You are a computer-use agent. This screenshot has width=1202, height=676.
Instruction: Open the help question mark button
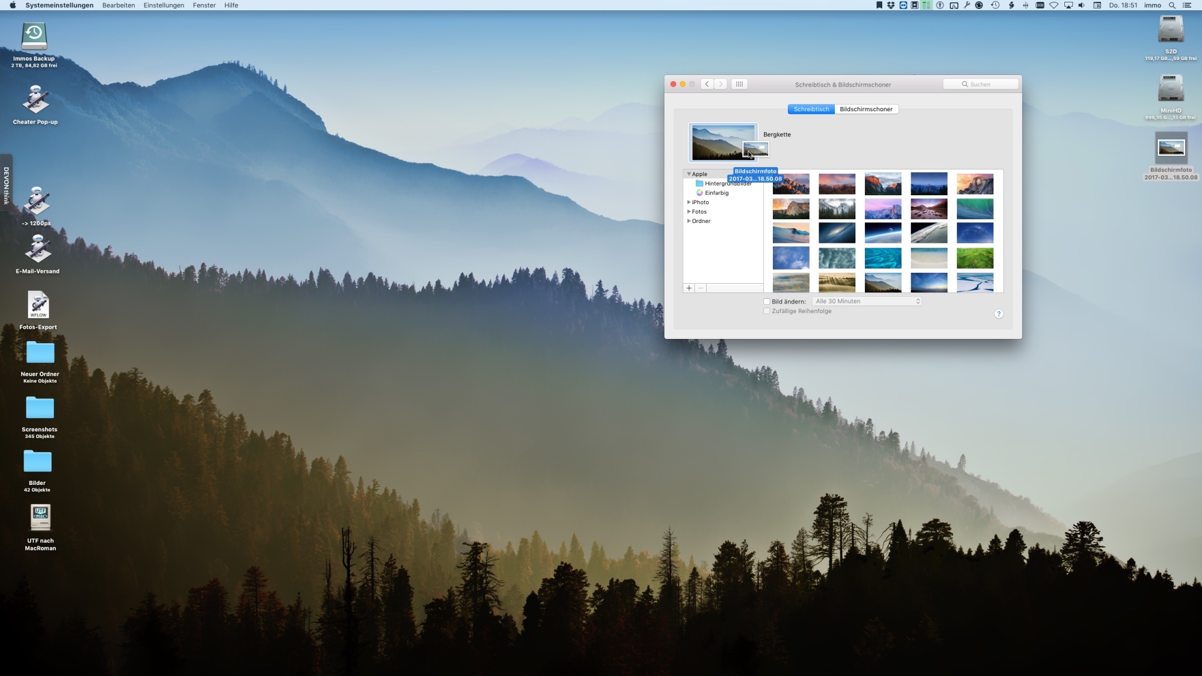[998, 314]
